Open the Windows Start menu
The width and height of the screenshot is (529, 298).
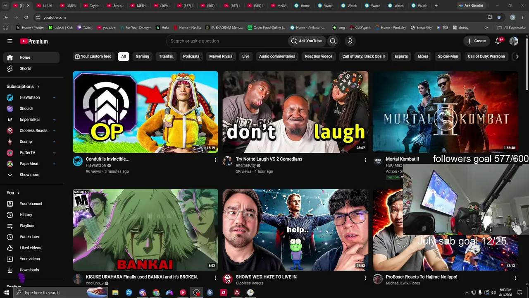tap(6, 293)
